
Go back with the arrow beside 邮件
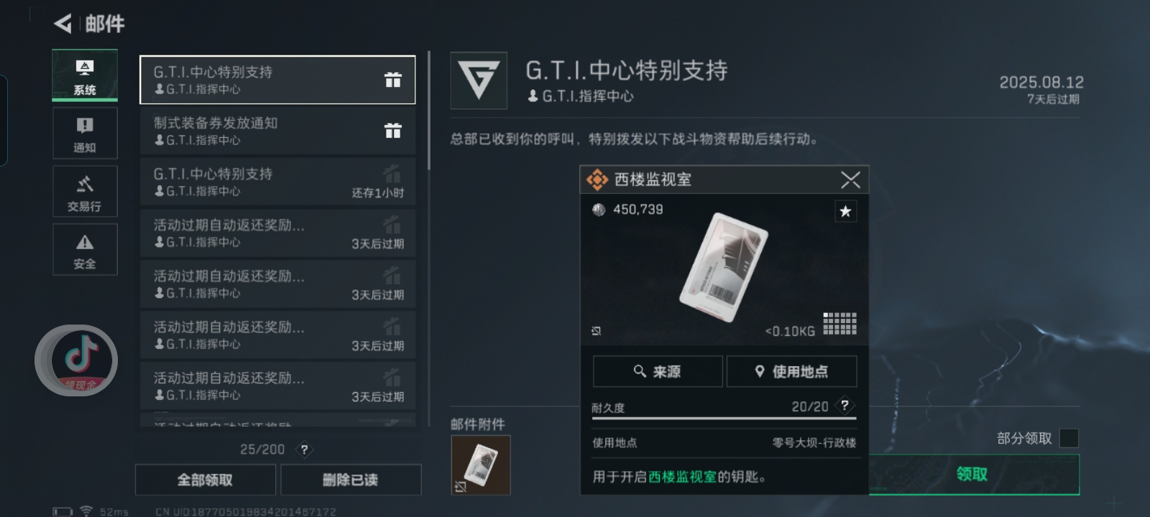[x=63, y=24]
